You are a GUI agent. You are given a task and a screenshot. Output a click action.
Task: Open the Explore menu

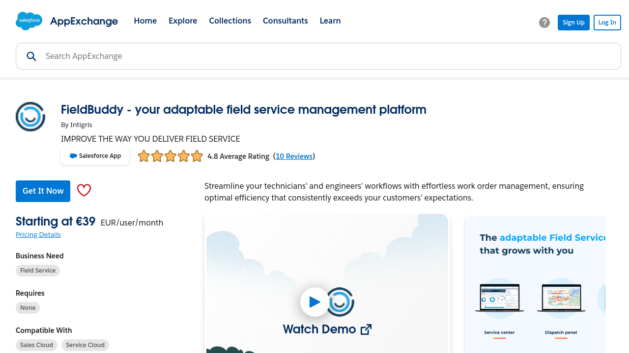[183, 21]
